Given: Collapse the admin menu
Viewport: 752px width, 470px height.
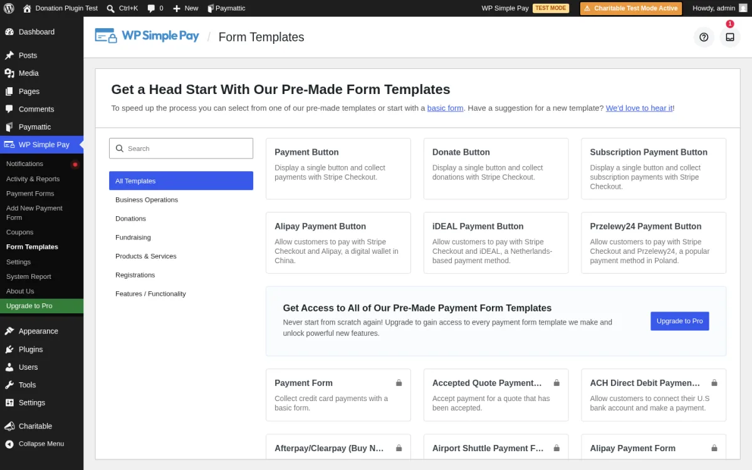Looking at the screenshot, I should 41,444.
